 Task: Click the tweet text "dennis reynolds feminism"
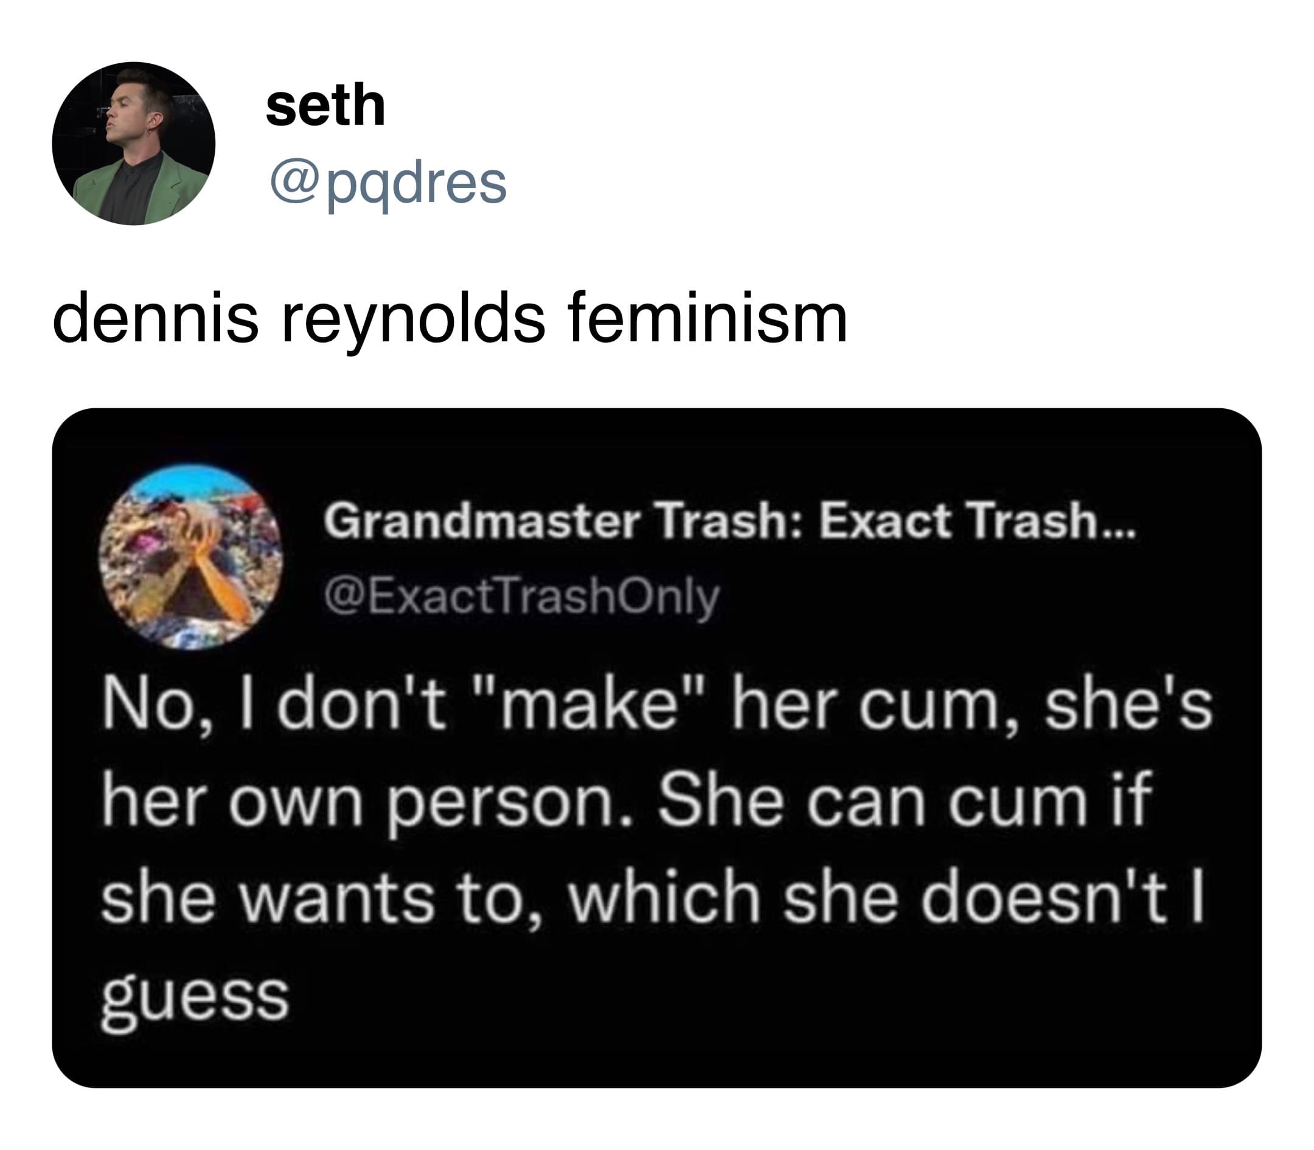(449, 319)
